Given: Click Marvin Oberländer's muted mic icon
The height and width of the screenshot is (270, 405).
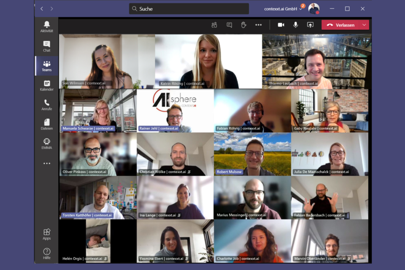Looking at the screenshot, I should pos(349,259).
